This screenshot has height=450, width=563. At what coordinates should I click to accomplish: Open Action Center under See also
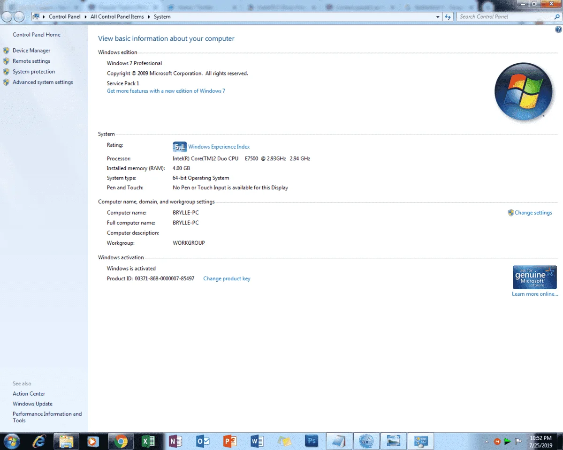point(29,394)
